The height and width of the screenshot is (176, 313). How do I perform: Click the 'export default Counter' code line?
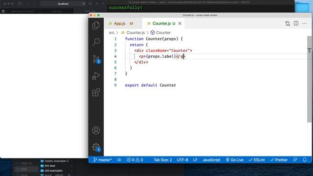coord(150,85)
